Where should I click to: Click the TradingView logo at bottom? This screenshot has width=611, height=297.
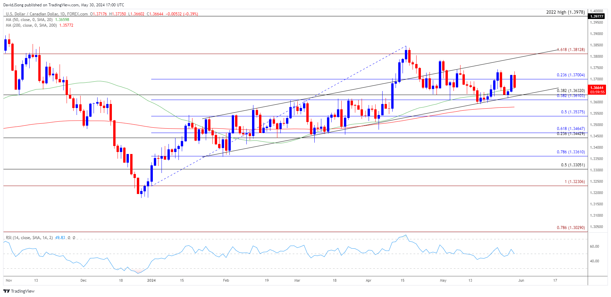point(19,291)
